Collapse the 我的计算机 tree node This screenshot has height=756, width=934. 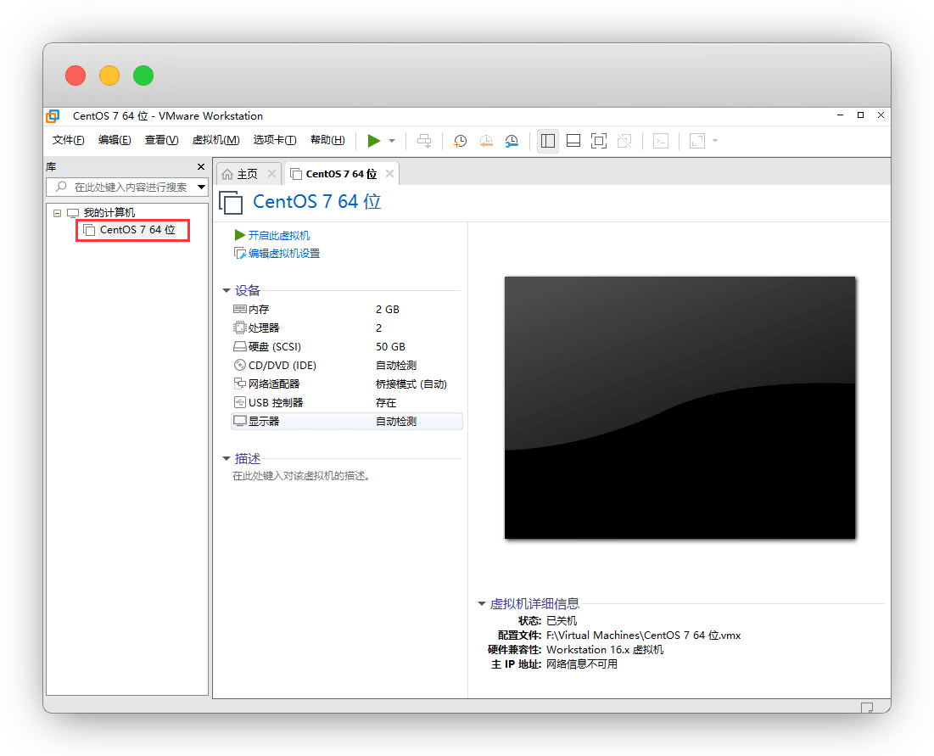point(57,213)
